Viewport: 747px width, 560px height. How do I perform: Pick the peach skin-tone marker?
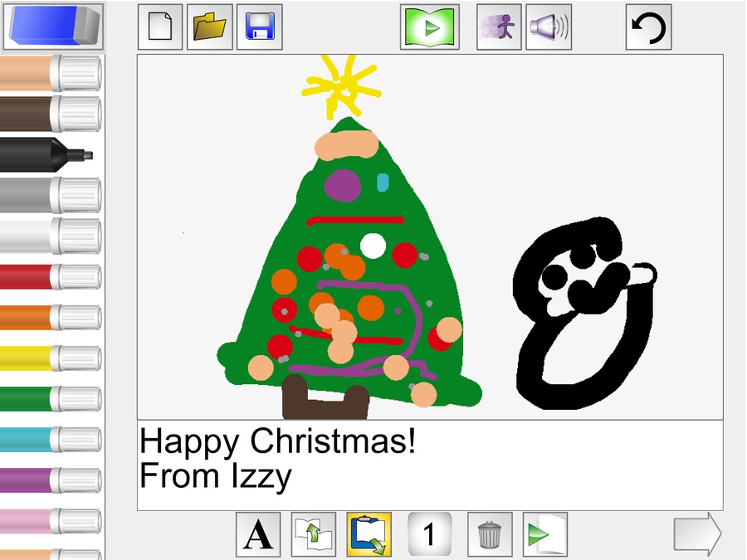point(51,73)
